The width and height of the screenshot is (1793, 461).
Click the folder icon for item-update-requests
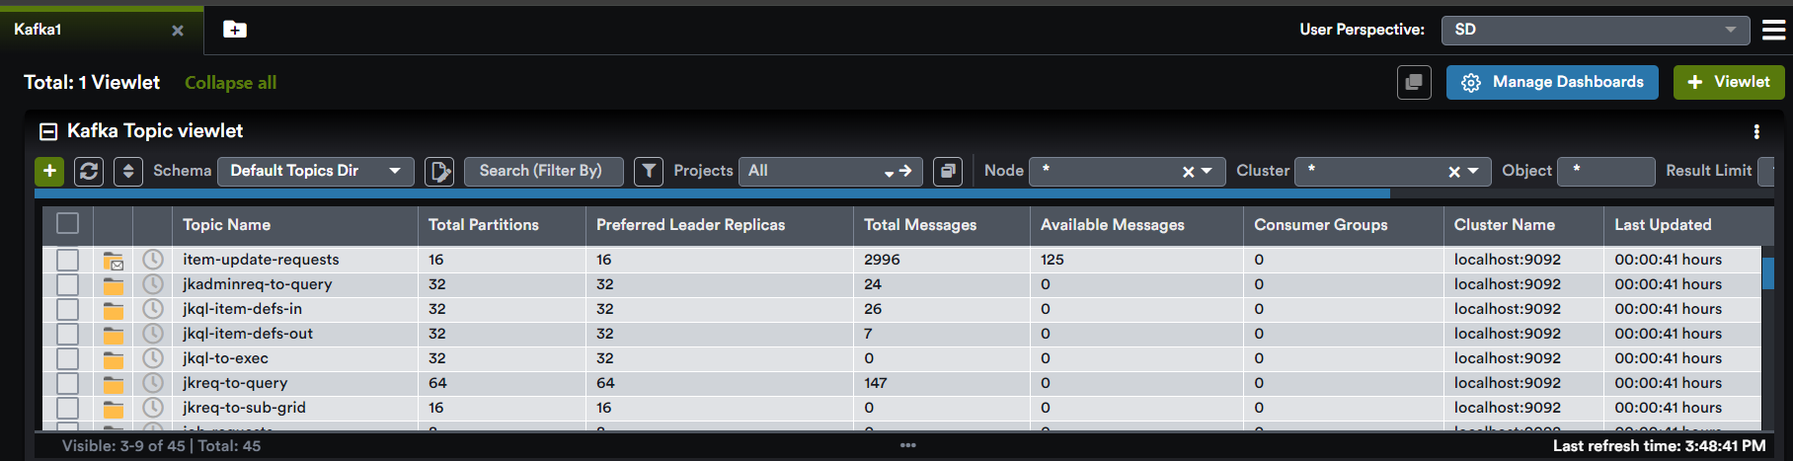114,261
